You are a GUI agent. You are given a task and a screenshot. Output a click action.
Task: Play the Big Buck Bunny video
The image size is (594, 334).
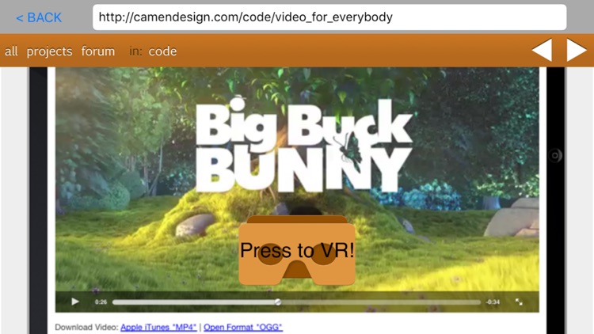[75, 302]
